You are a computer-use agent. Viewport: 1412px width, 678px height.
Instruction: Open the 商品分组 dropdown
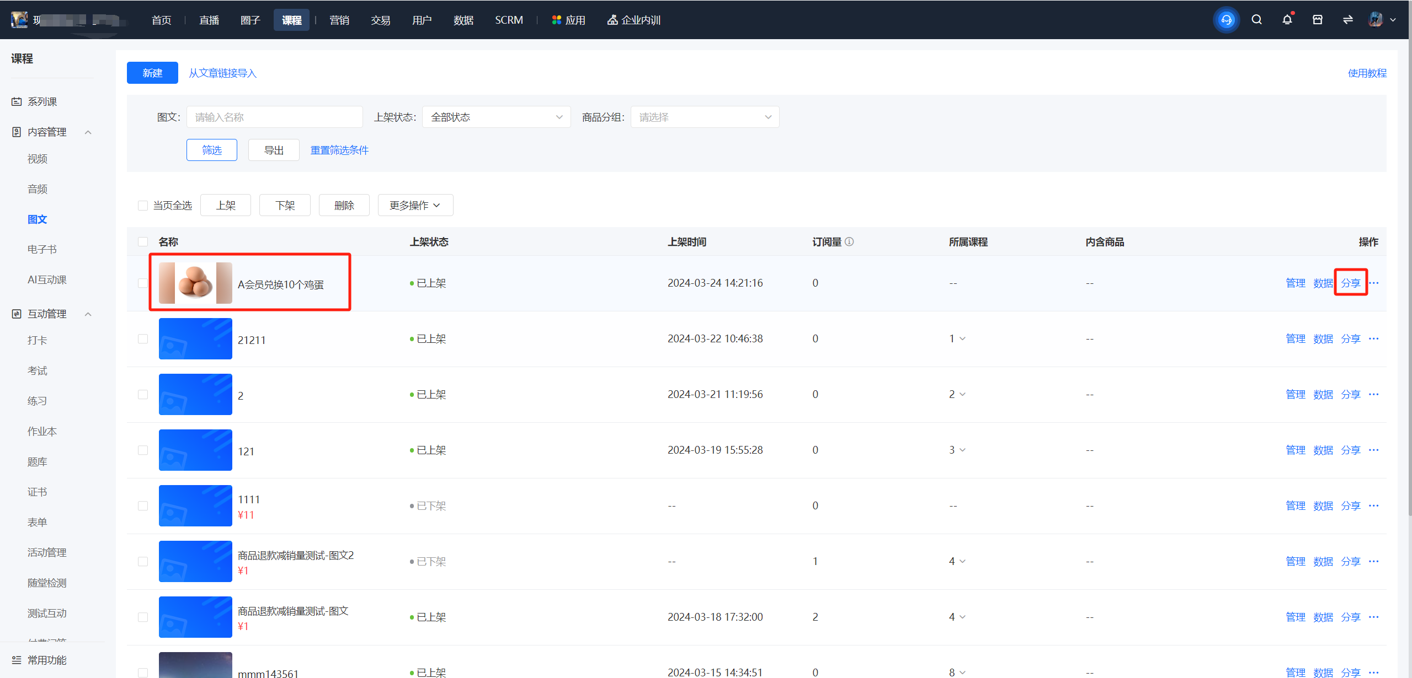pos(705,117)
